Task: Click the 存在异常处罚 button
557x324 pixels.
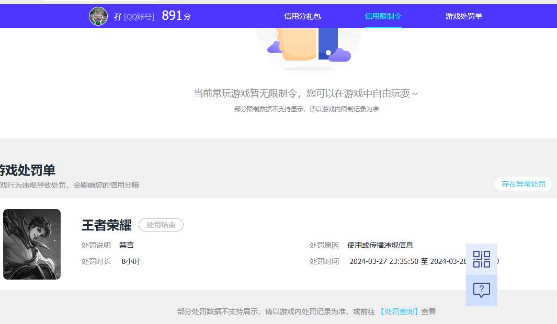Action: coord(523,184)
